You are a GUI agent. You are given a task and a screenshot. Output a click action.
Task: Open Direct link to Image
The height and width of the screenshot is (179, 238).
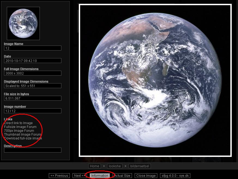coord(18,123)
